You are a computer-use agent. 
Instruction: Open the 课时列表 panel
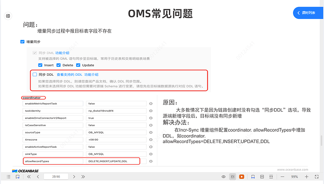(308, 13)
